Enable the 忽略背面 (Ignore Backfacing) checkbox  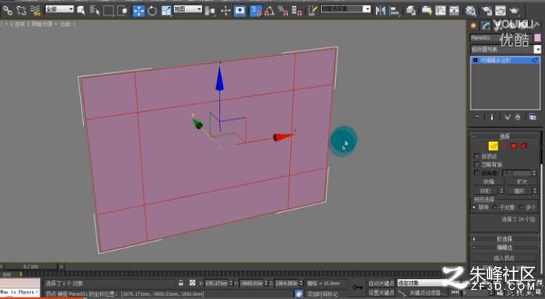[477, 165]
